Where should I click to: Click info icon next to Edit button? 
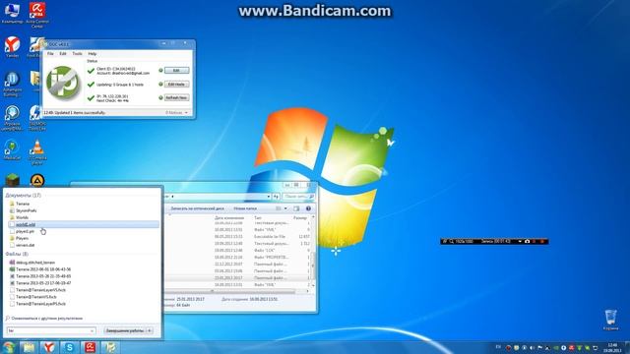[160, 70]
